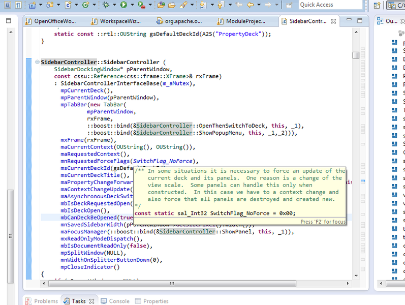The height and width of the screenshot is (305, 405).
Task: Click the Outline horizontal scrollbar left arrow
Action: tap(381, 284)
